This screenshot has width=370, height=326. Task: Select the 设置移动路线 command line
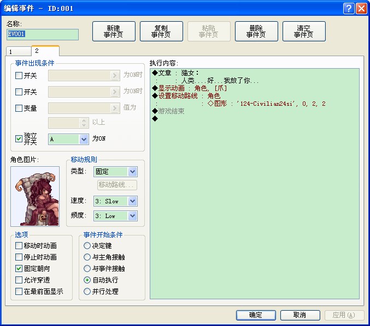click(186, 96)
